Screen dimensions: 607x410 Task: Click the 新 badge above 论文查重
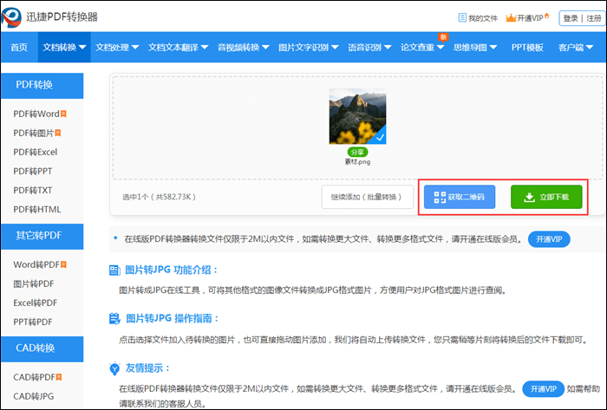pos(443,37)
